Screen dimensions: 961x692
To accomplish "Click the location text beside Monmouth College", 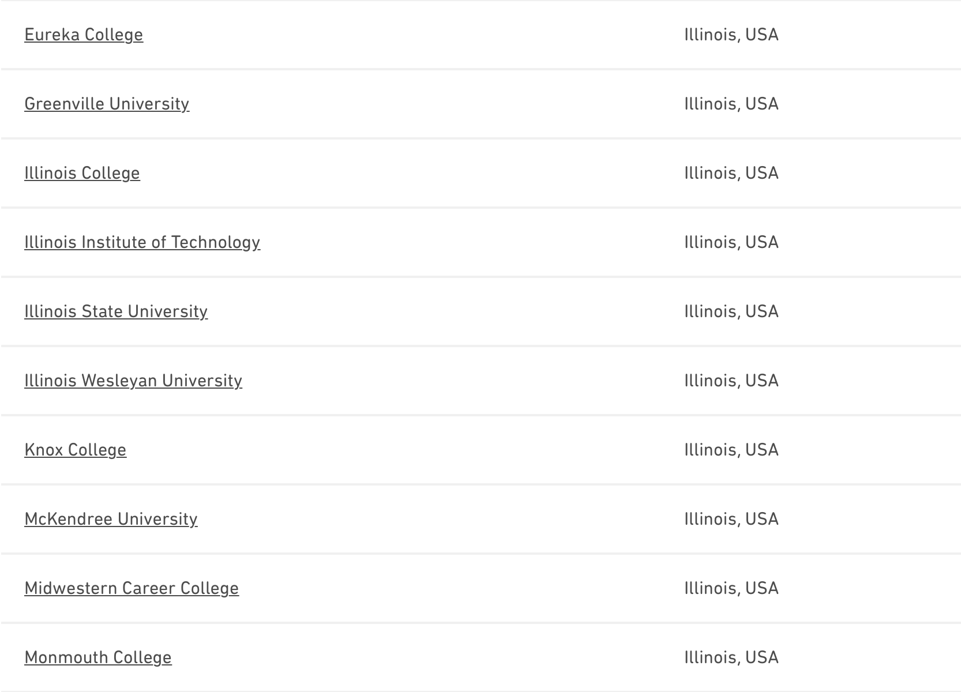I will (731, 657).
